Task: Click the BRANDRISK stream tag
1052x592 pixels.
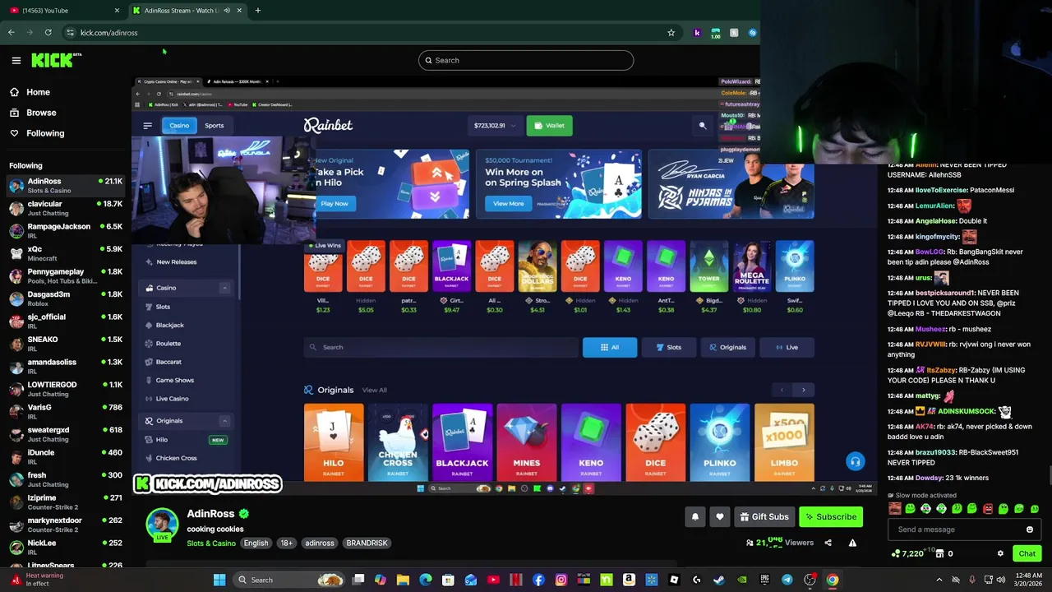Action: (367, 543)
